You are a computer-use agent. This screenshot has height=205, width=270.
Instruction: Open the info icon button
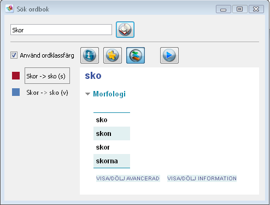[x=90, y=55]
